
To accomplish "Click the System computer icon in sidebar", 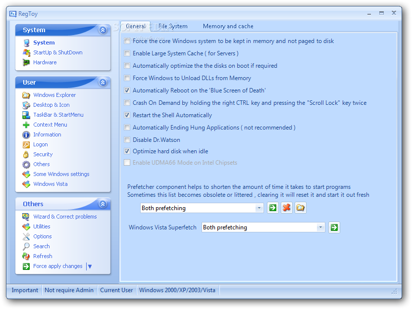I will [26, 43].
